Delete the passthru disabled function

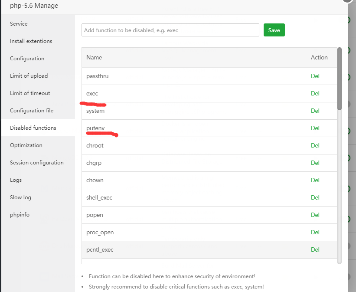315,76
